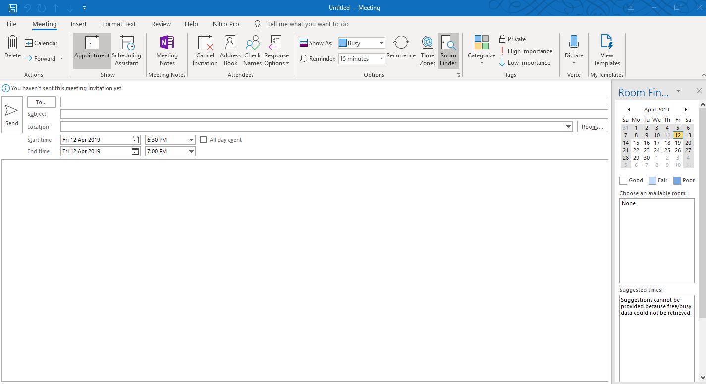Switch to the Format Text tab
Image resolution: width=706 pixels, height=384 pixels.
[x=119, y=24]
